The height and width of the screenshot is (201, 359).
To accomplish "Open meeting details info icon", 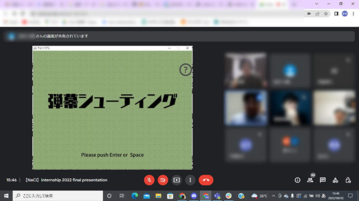I will 297,180.
